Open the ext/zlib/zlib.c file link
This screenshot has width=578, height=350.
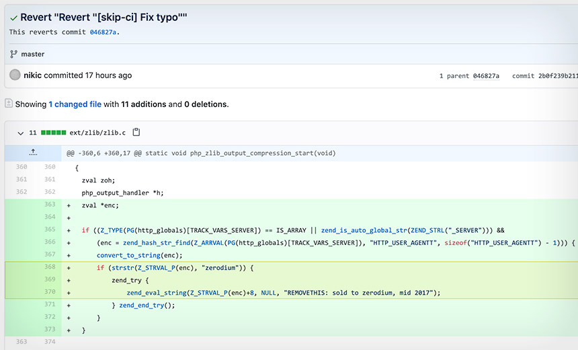coord(97,133)
